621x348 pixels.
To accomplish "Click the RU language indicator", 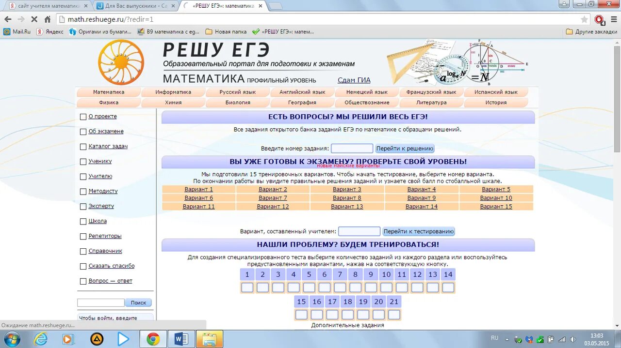I will (x=495, y=338).
